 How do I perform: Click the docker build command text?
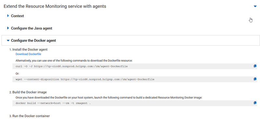pos(53,103)
